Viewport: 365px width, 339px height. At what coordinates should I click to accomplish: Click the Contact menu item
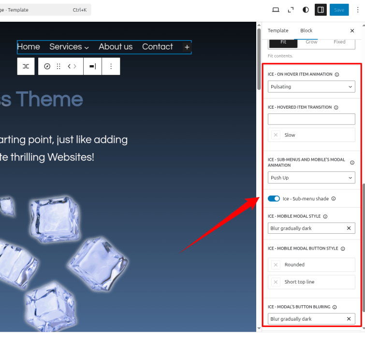(x=158, y=47)
